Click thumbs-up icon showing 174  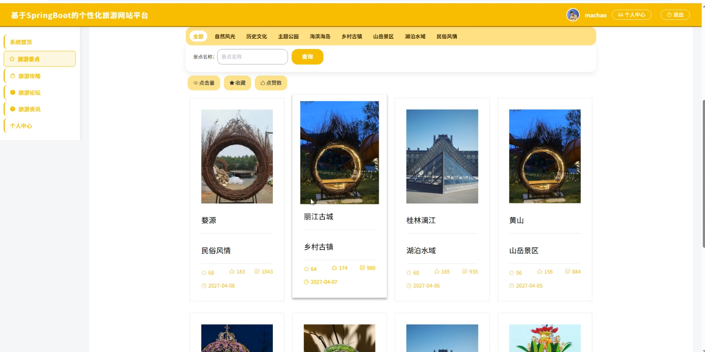tap(334, 268)
